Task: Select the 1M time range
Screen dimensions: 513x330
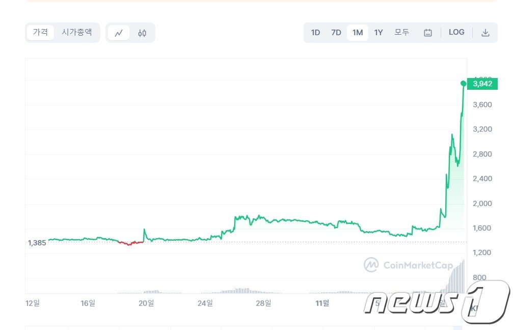Action: pyautogui.click(x=358, y=33)
